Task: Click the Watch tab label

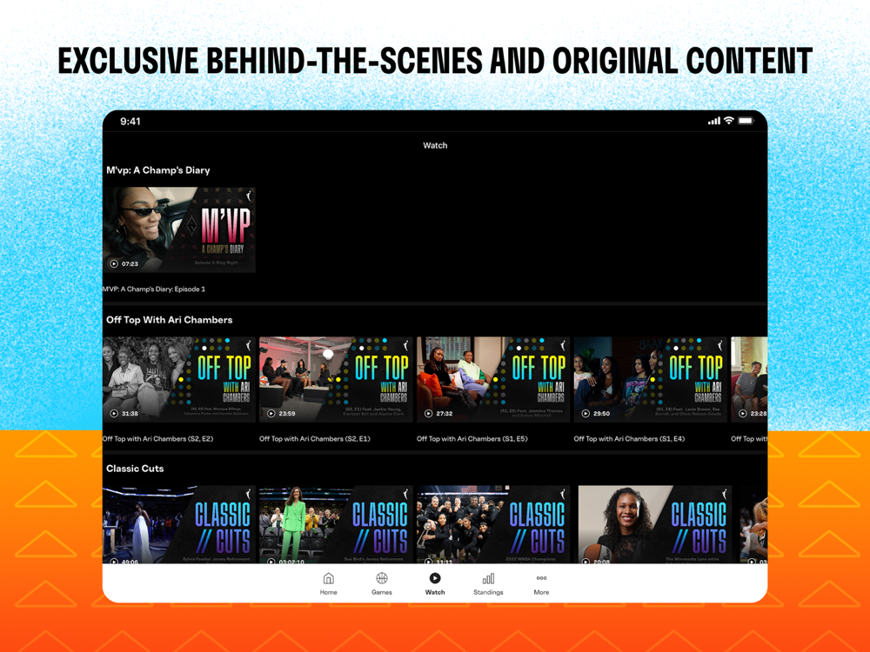Action: (435, 592)
